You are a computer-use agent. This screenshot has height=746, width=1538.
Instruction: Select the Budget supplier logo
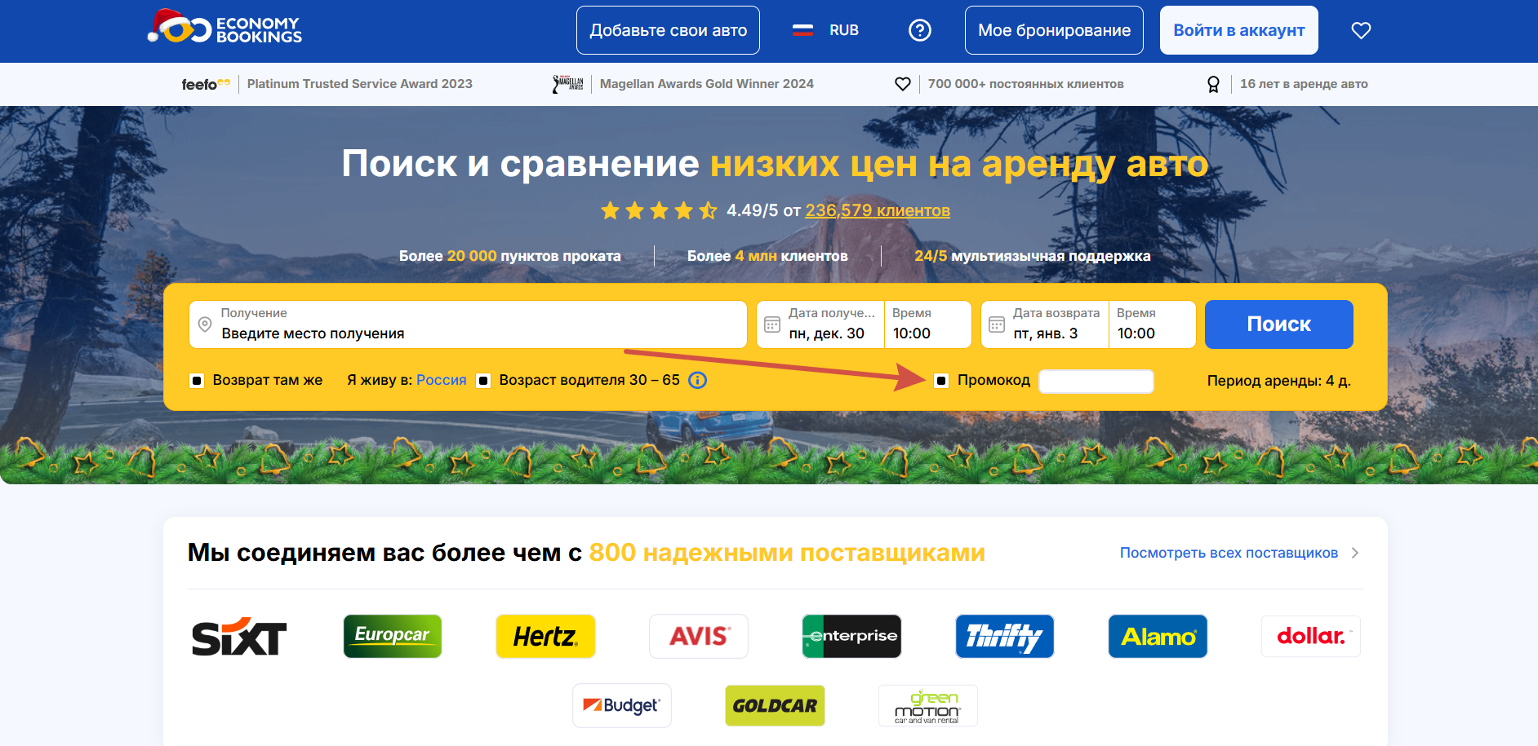[x=622, y=705]
